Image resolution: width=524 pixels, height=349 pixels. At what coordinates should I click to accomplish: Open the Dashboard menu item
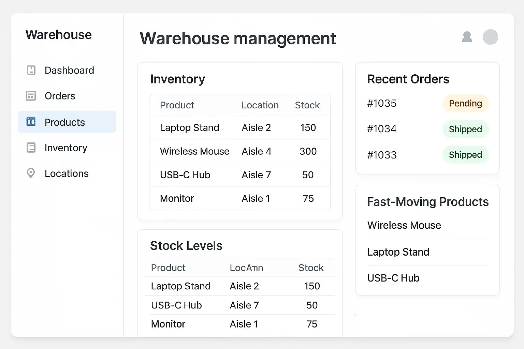pyautogui.click(x=69, y=70)
